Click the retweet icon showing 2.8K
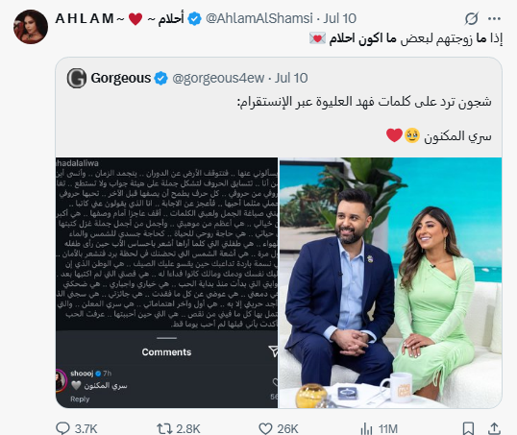The width and height of the screenshot is (517, 435). tap(164, 428)
